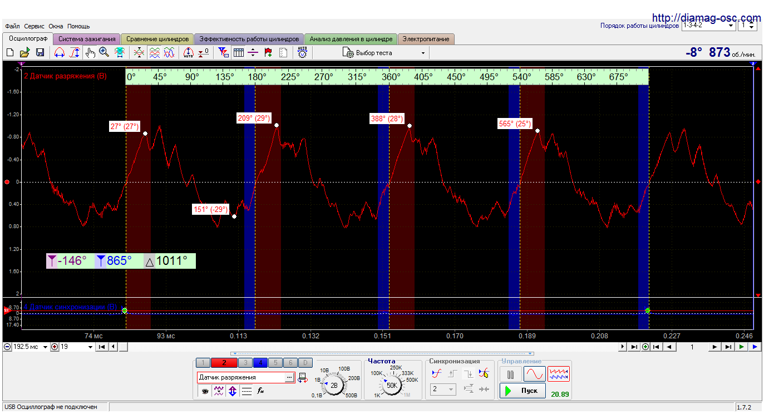Select the single sine wave mode button
The image size is (769, 414).
tap(534, 374)
